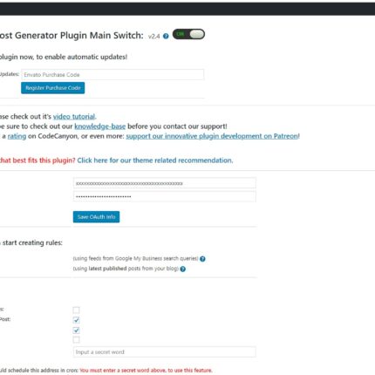Click the OAuth client ID field with x's
This screenshot has width=375, height=375.
tap(165, 183)
